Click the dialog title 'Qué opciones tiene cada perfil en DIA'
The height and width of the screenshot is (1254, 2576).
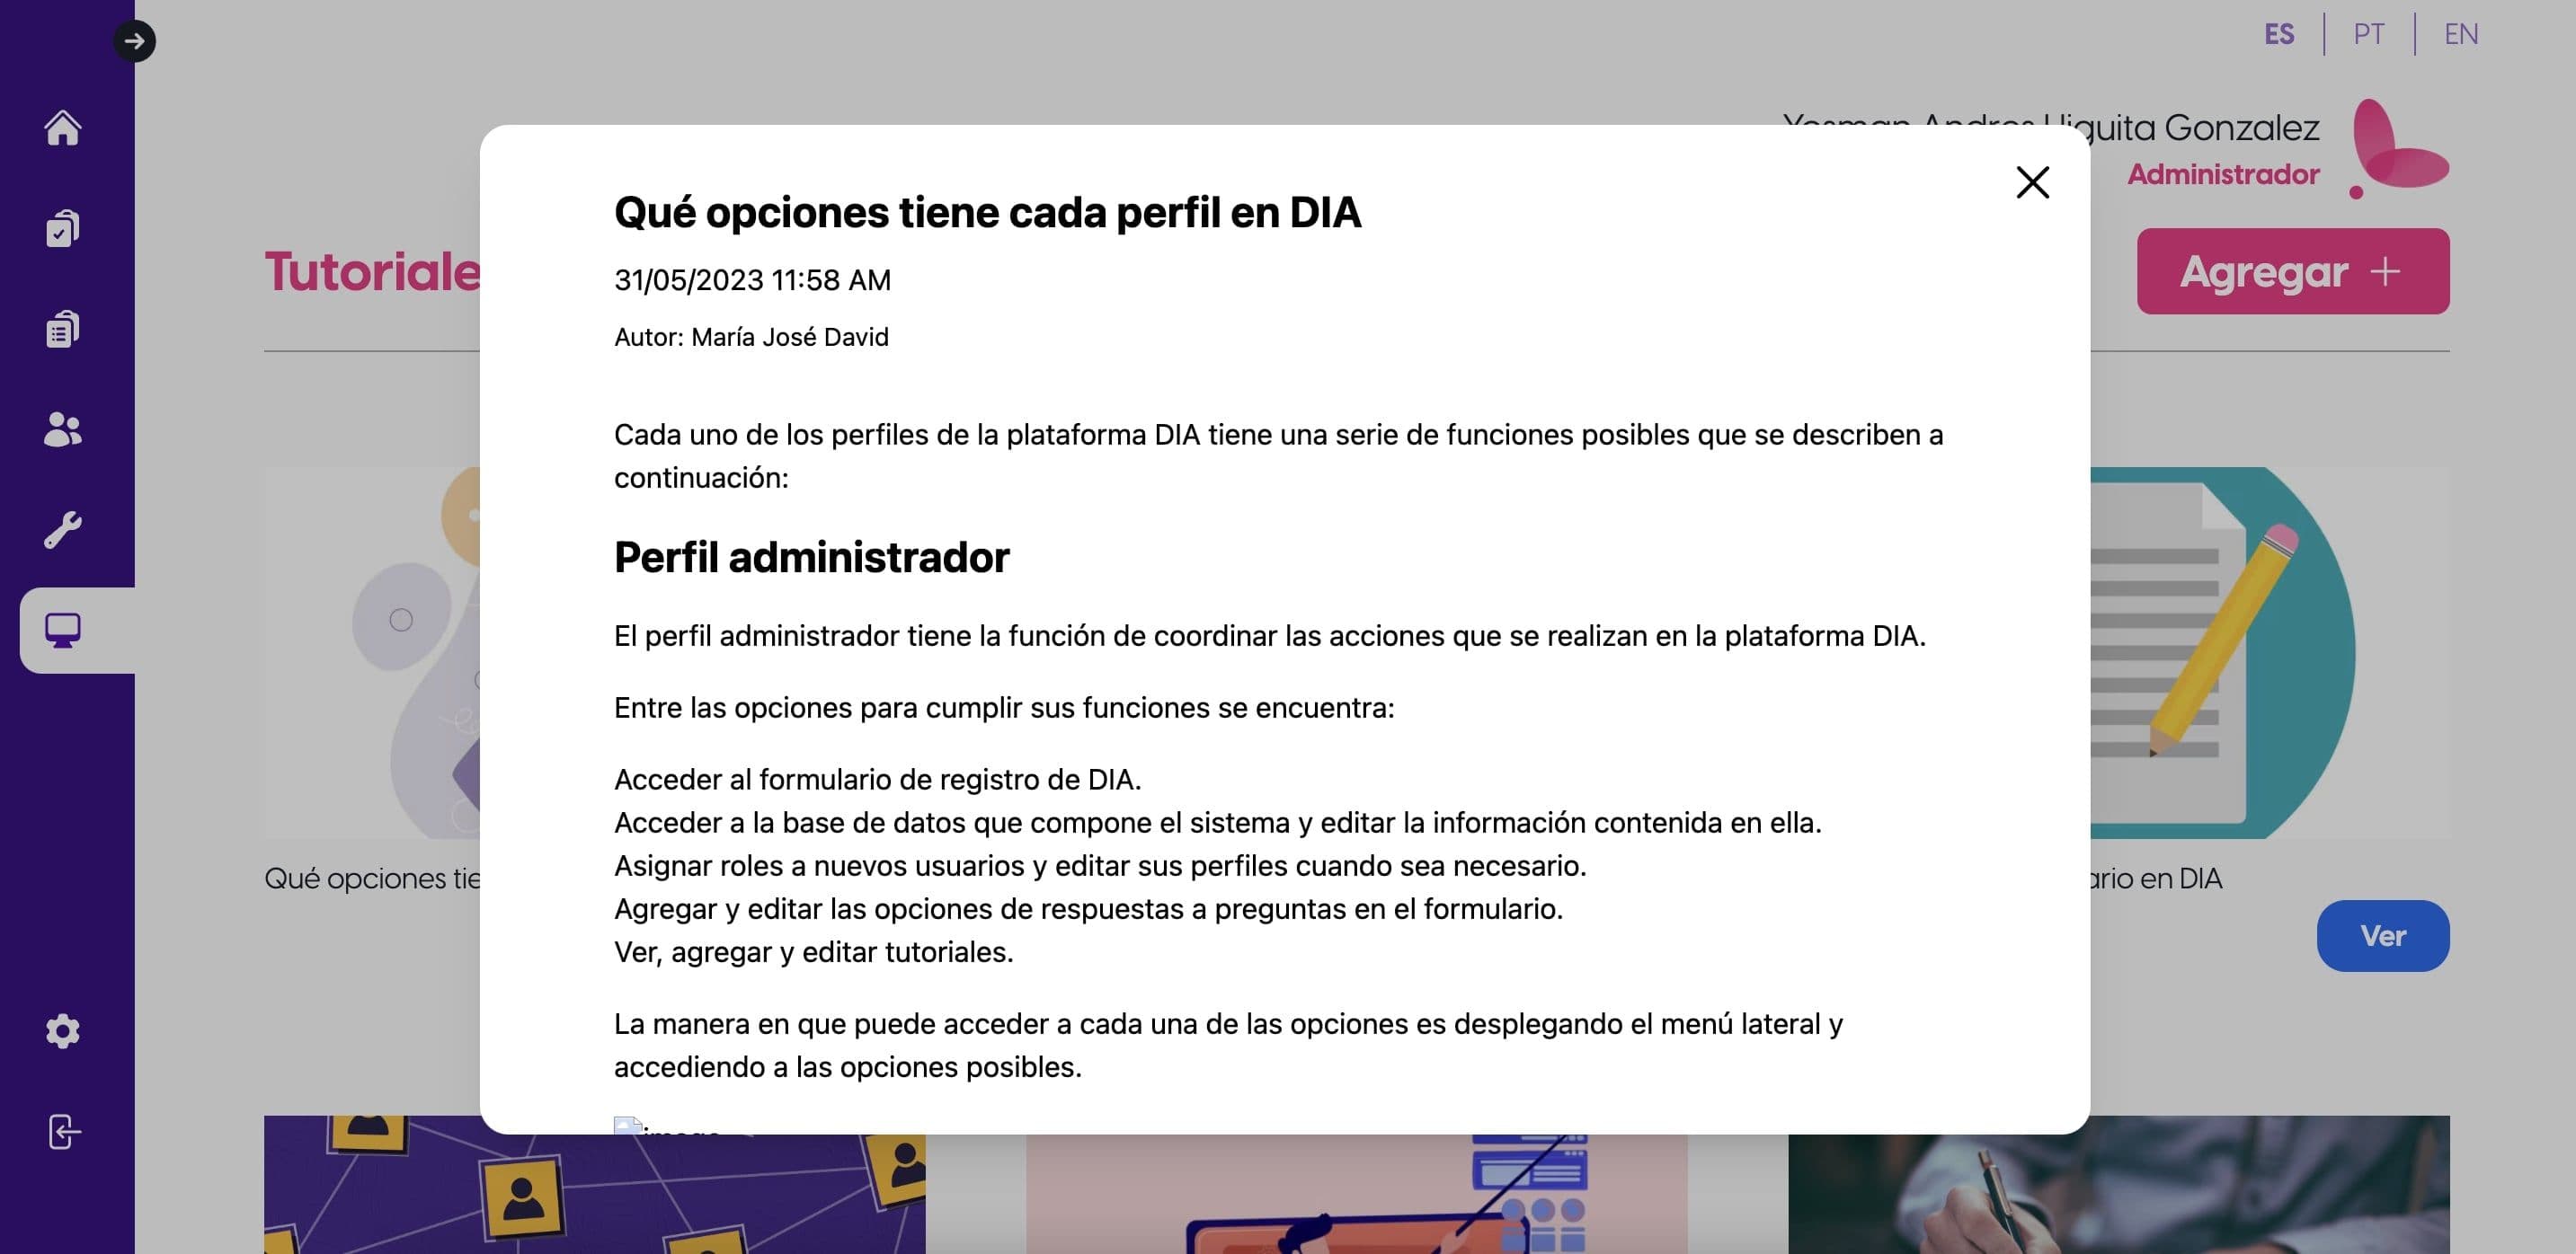987,212
